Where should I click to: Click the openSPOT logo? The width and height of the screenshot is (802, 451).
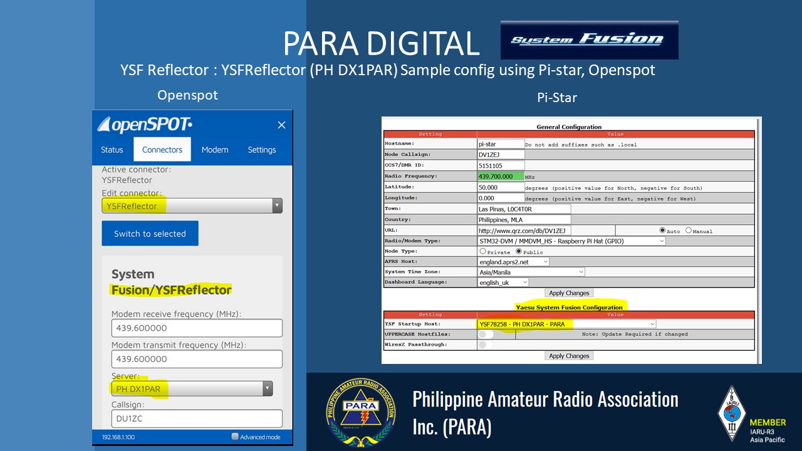coord(145,125)
